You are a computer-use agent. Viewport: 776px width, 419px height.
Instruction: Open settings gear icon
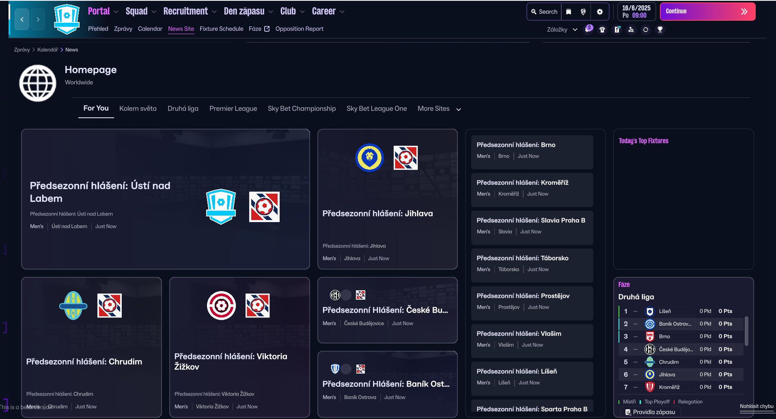point(600,12)
